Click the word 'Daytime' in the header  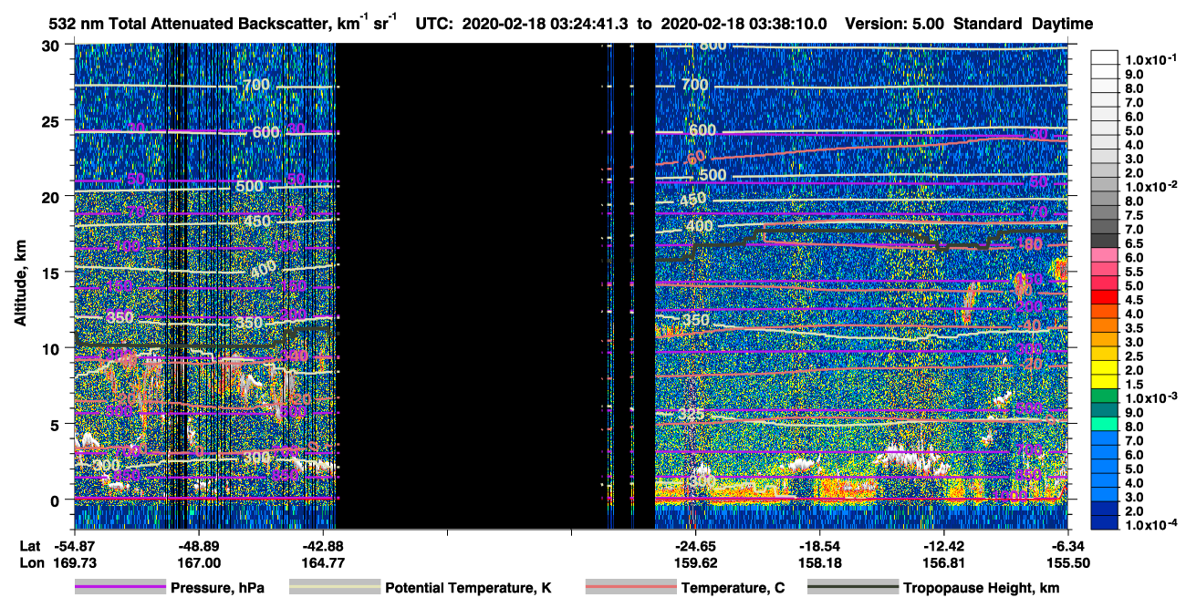coord(1063,24)
